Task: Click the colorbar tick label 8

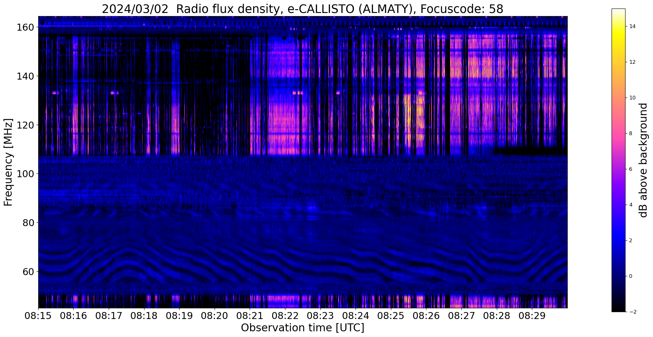Action: click(631, 134)
